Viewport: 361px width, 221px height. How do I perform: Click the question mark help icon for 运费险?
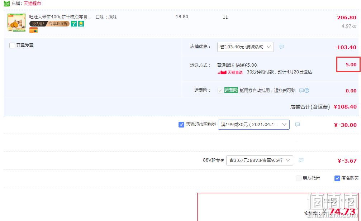tap(307, 90)
